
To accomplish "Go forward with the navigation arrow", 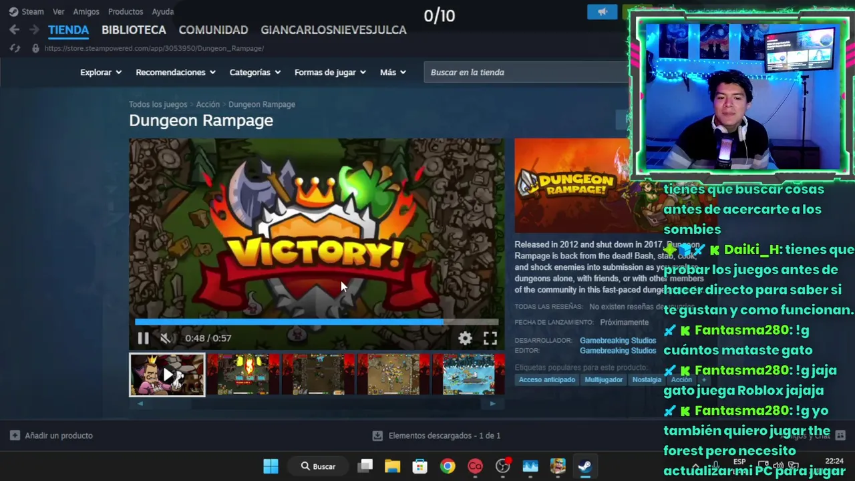I will (34, 29).
